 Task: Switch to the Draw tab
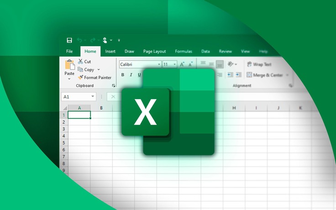coord(130,51)
